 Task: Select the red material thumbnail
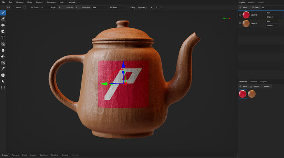242,94
